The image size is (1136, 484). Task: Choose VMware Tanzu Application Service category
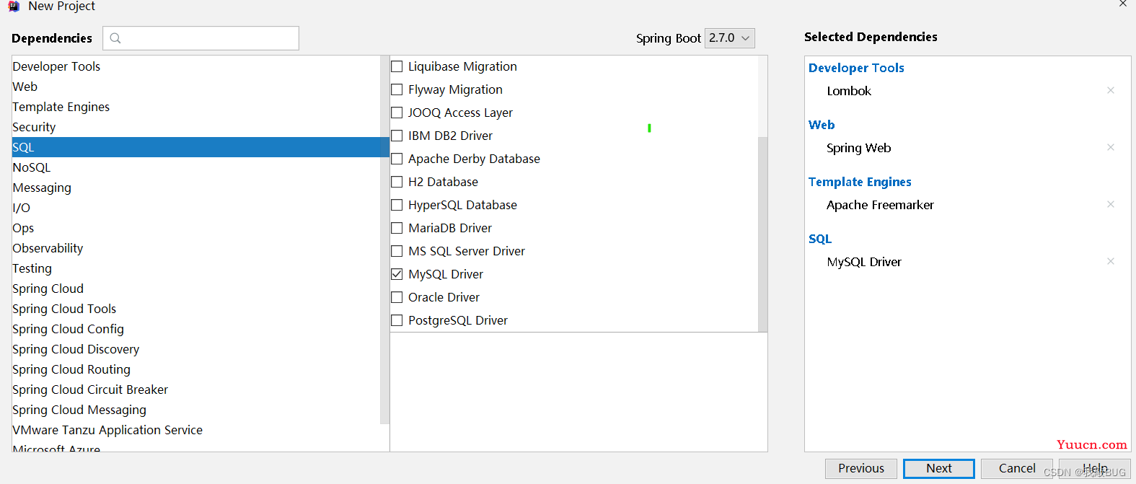click(196, 430)
